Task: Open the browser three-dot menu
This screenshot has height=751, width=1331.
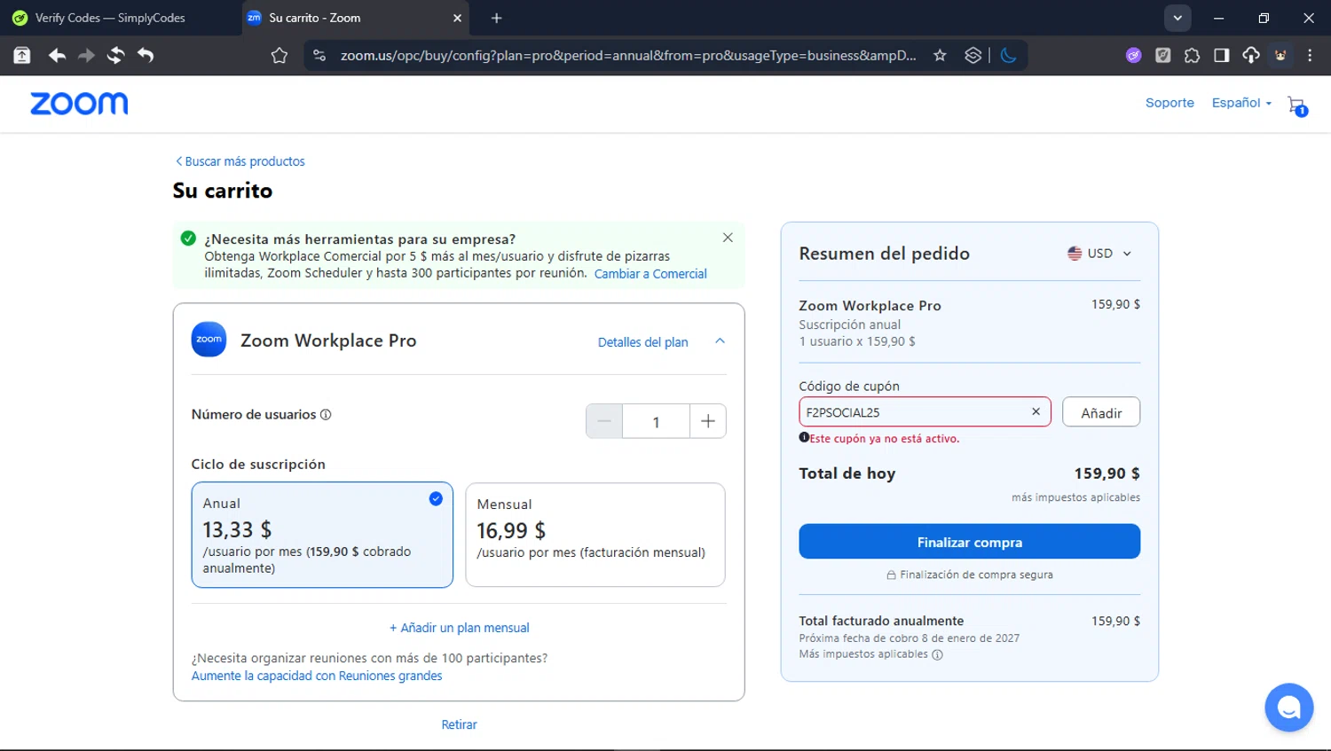Action: click(x=1310, y=55)
